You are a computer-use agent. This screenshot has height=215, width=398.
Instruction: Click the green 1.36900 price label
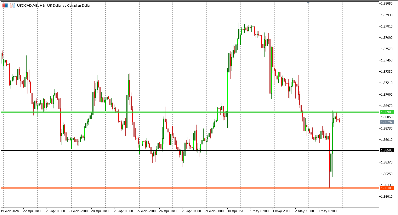[x=387, y=112]
